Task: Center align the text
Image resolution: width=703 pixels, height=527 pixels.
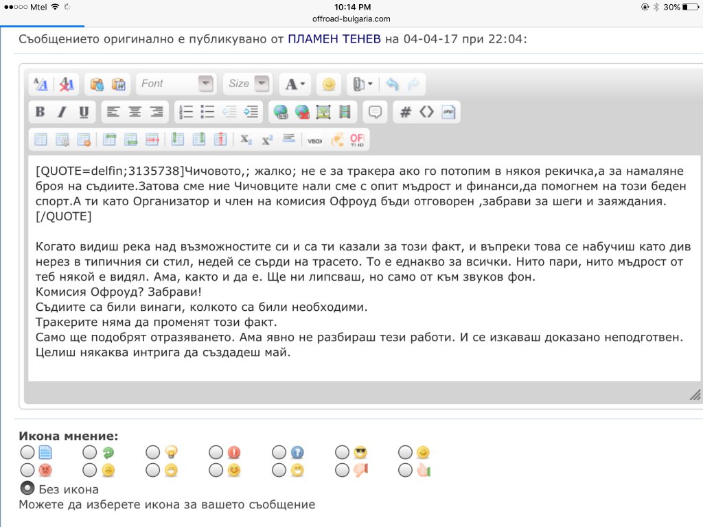Action: [x=135, y=112]
